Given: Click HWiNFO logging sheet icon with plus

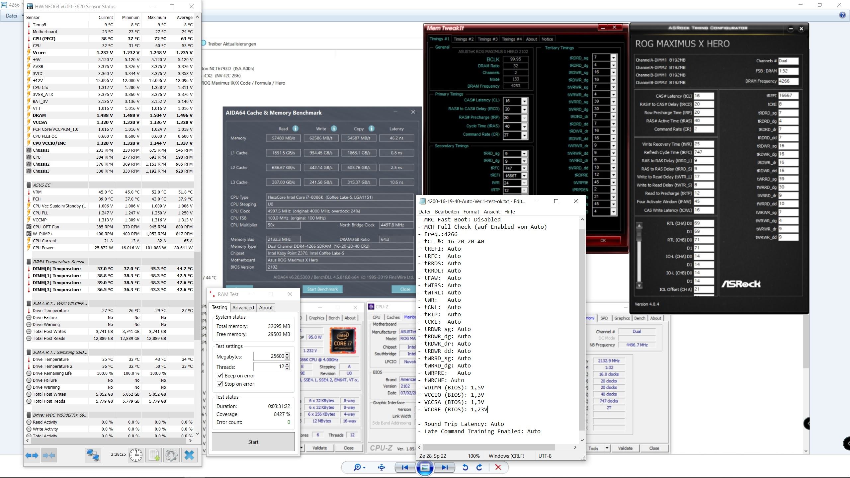Looking at the screenshot, I should click(154, 455).
